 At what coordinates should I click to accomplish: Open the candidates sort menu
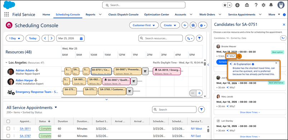tap(283, 38)
